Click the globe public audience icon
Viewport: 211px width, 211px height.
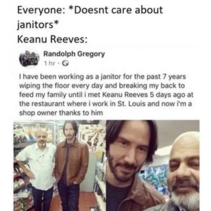(65, 63)
